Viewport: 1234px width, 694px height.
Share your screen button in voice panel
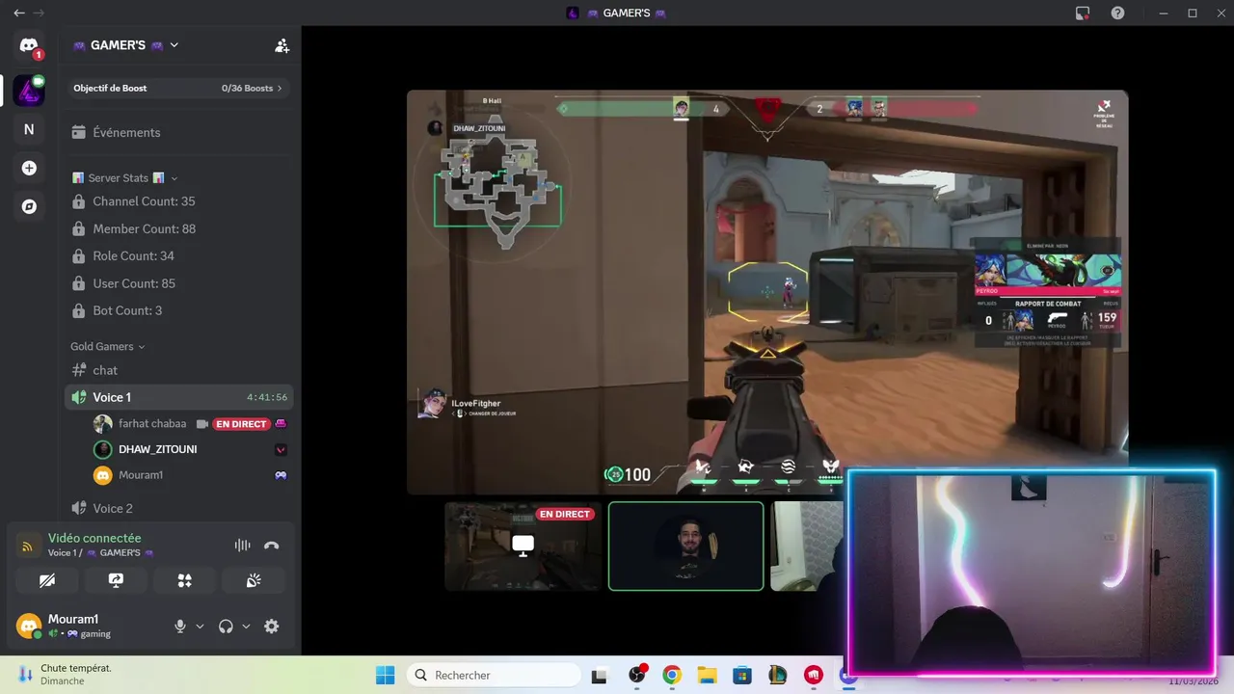[x=116, y=580]
